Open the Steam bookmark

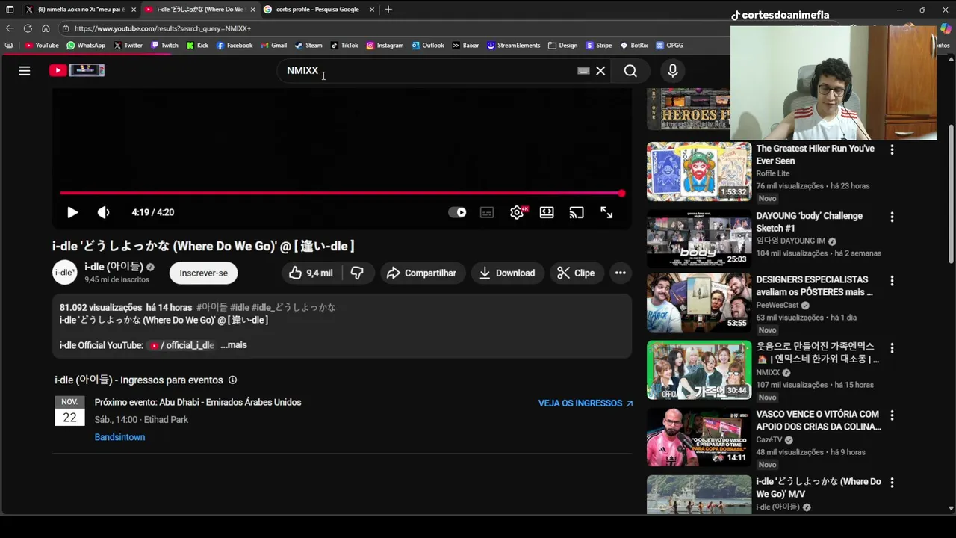click(x=308, y=46)
